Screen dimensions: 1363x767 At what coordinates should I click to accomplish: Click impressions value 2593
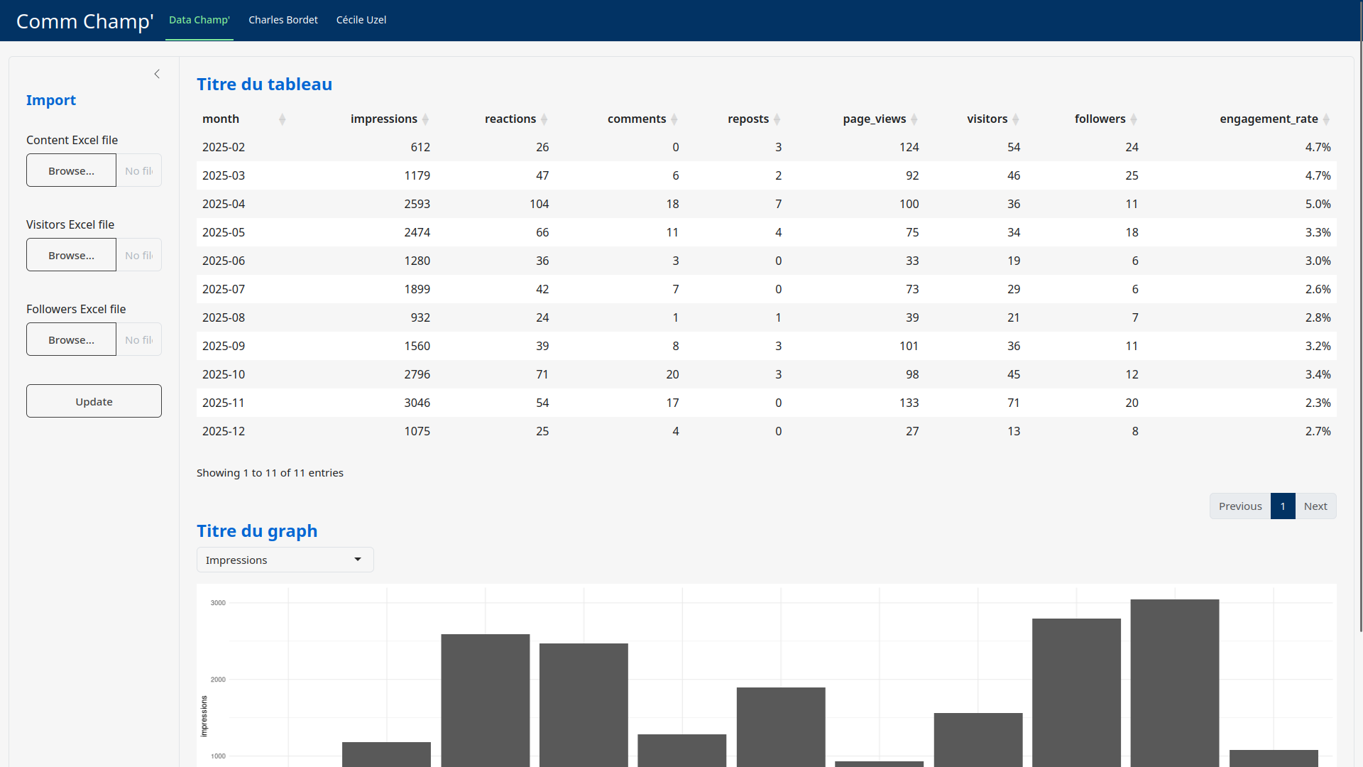(417, 204)
